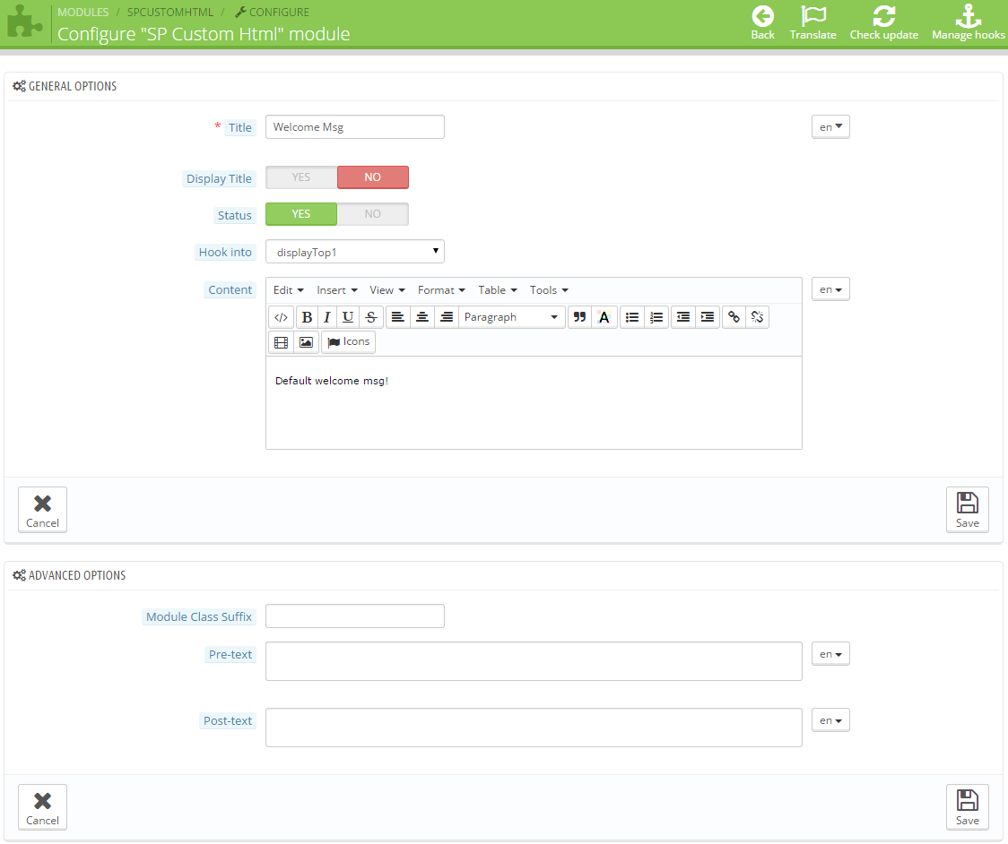Insert a bullet list in content
The width and height of the screenshot is (1008, 844).
632,317
